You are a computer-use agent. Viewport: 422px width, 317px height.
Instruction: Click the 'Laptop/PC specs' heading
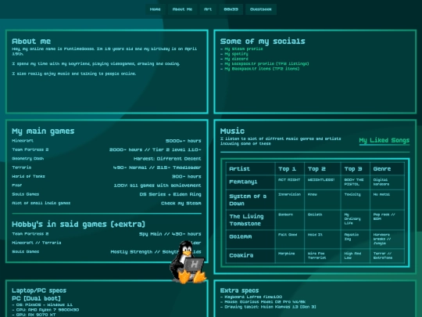point(39,290)
